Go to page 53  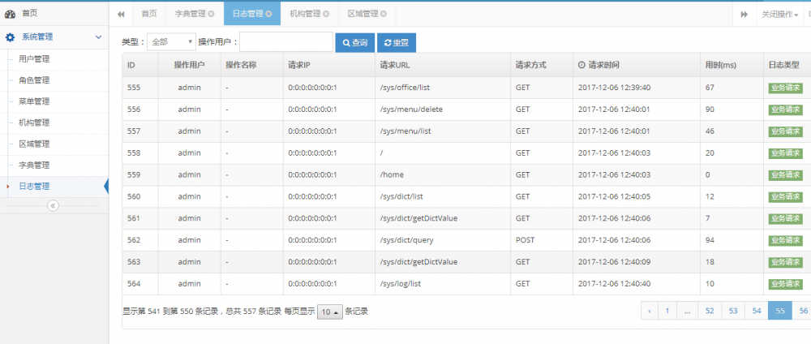point(733,311)
